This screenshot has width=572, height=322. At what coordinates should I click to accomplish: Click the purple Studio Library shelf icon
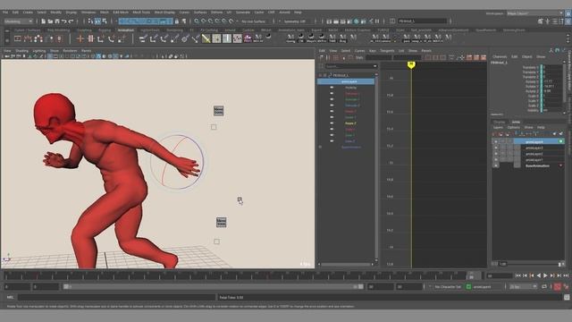click(248, 38)
